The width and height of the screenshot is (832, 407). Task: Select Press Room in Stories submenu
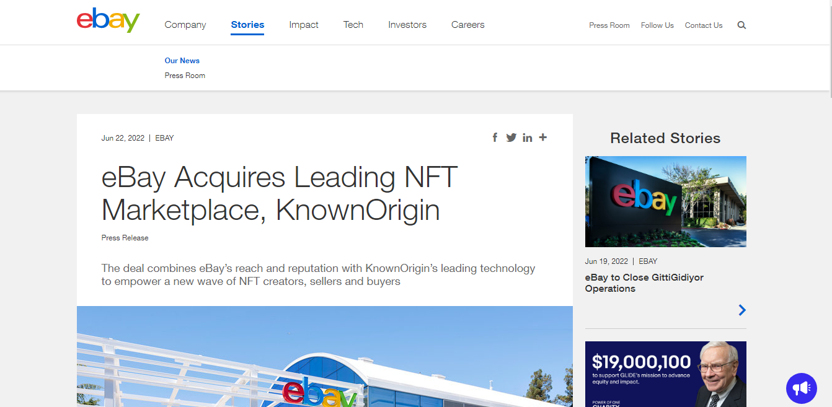coord(185,76)
